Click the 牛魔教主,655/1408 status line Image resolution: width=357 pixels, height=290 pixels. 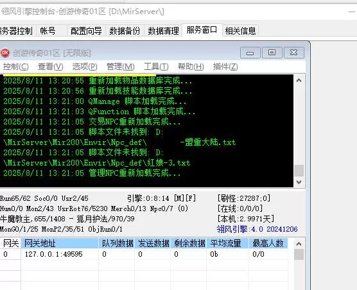67,219
